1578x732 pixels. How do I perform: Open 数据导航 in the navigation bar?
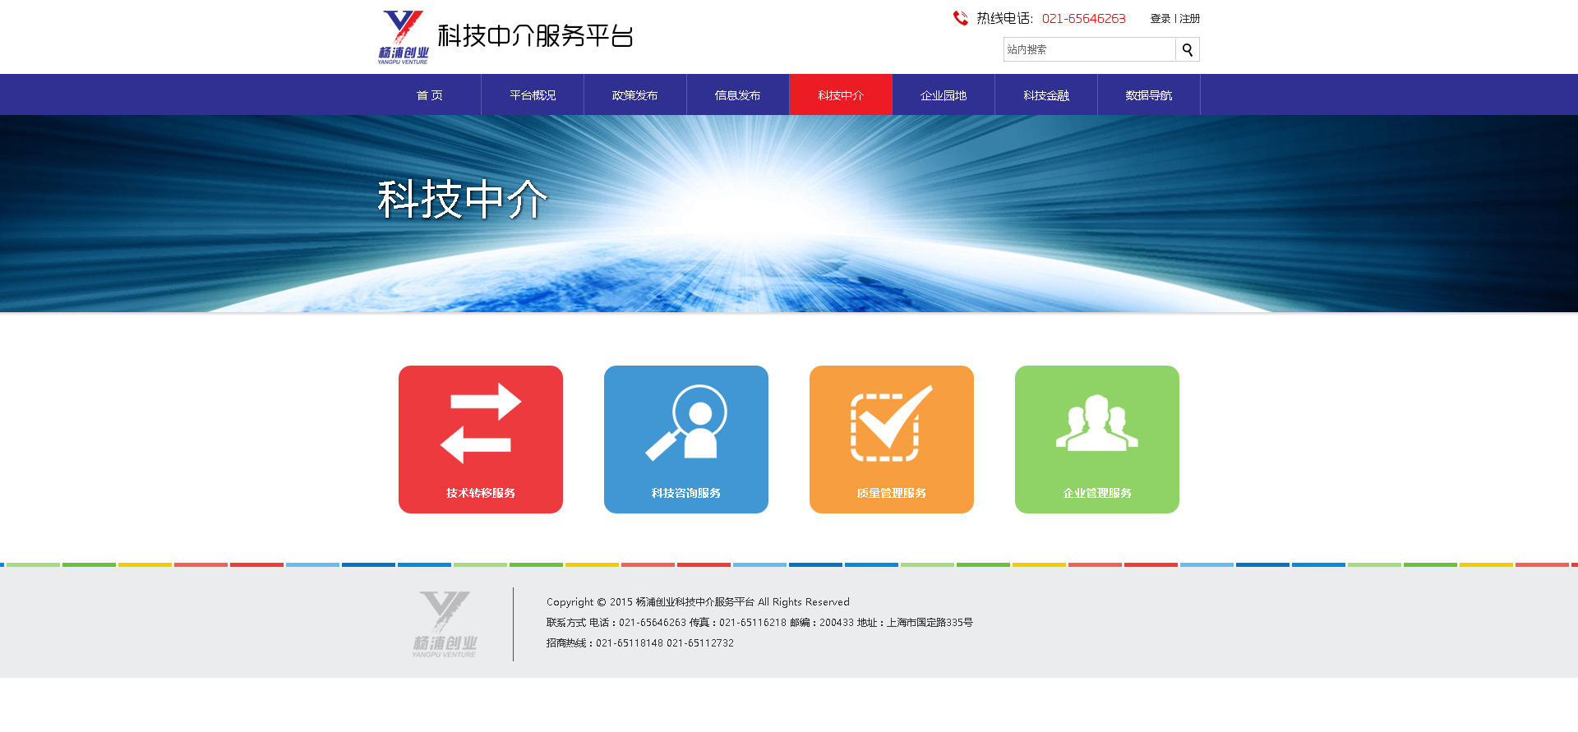[x=1149, y=95]
